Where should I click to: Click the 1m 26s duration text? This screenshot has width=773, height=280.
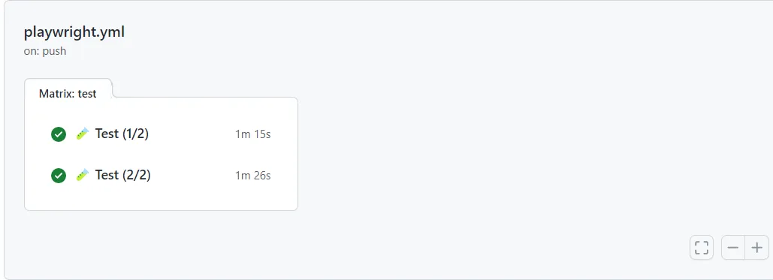(x=253, y=176)
